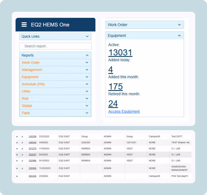Viewport: 207px width, 195px height.
Task: Open the Added today count 4
Action: point(111,70)
